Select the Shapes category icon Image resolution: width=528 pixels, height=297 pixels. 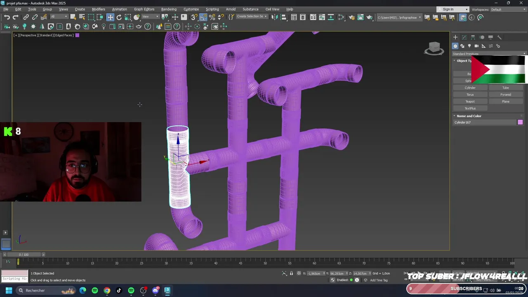(x=462, y=46)
